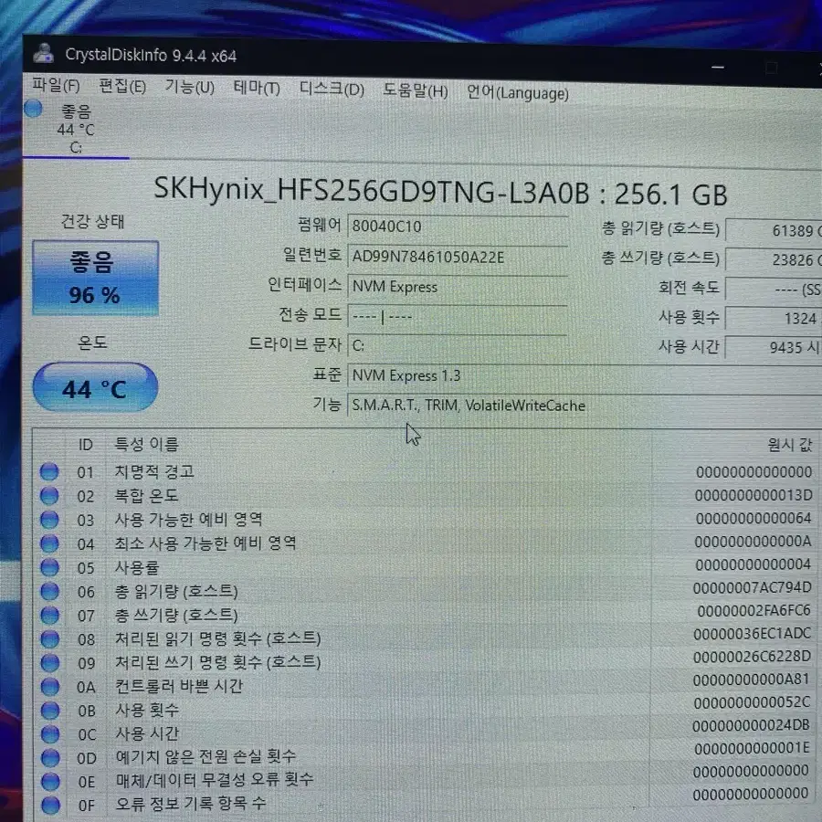Image resolution: width=822 pixels, height=822 pixels.
Task: Minimize the CrystalDiskInfo window
Action: pos(718,67)
